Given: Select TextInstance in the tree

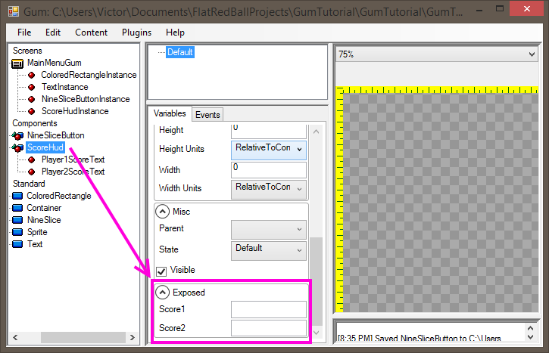Looking at the screenshot, I should tap(65, 87).
